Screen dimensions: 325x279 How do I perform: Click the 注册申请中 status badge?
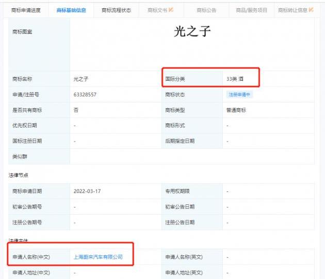point(239,95)
